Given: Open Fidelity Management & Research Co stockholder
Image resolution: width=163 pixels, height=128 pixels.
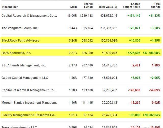Looking at the screenshot, I should click(29, 115).
